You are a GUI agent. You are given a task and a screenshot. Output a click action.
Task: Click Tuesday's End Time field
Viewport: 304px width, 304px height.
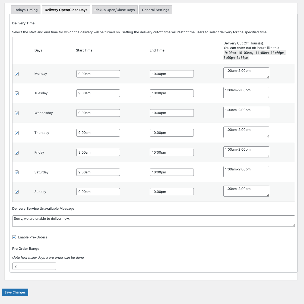coord(172,93)
